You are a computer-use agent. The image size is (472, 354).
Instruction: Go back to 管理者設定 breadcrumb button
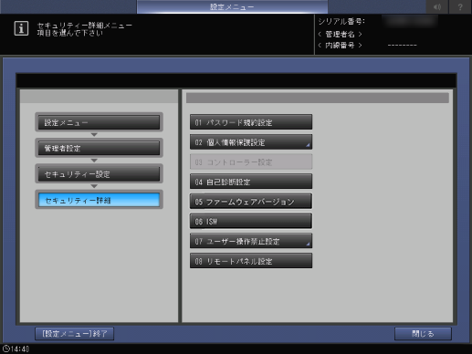pos(99,148)
